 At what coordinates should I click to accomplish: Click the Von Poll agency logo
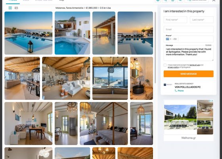168,85
